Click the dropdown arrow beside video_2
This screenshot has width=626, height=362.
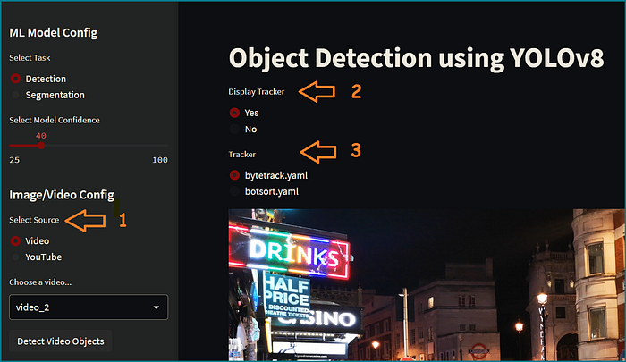click(x=156, y=307)
